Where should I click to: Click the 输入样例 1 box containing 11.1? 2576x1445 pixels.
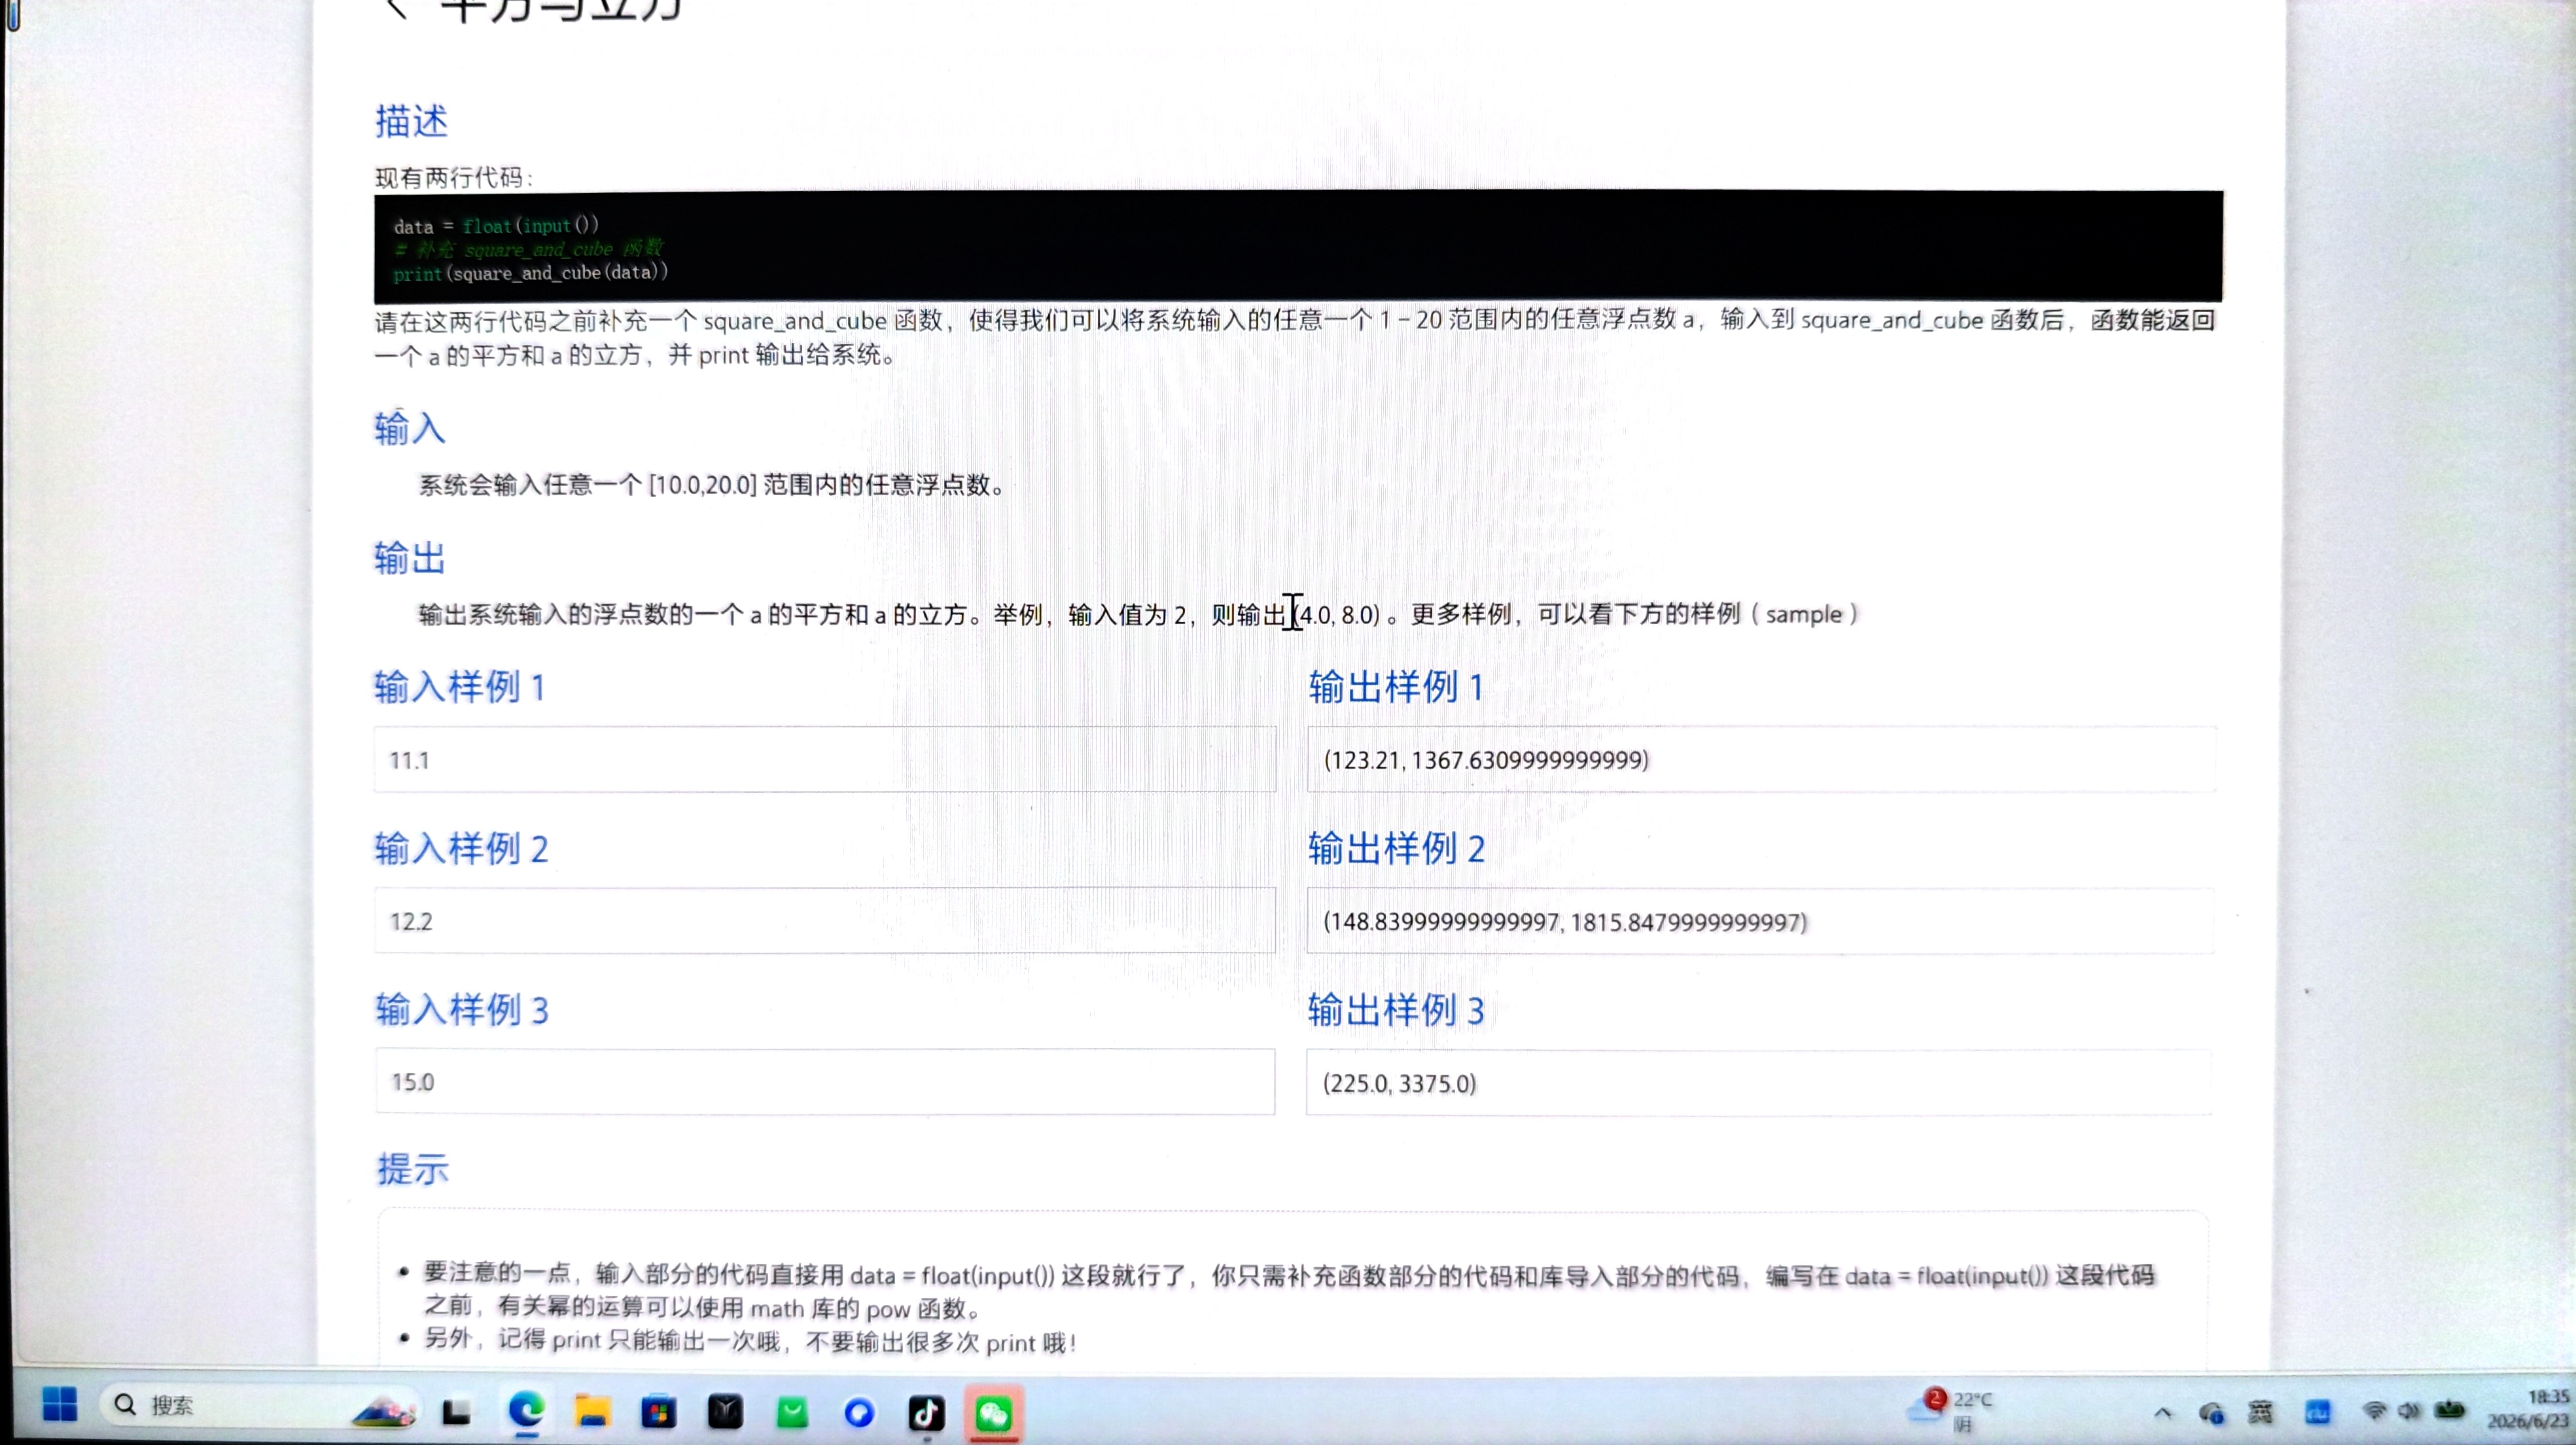pos(825,760)
